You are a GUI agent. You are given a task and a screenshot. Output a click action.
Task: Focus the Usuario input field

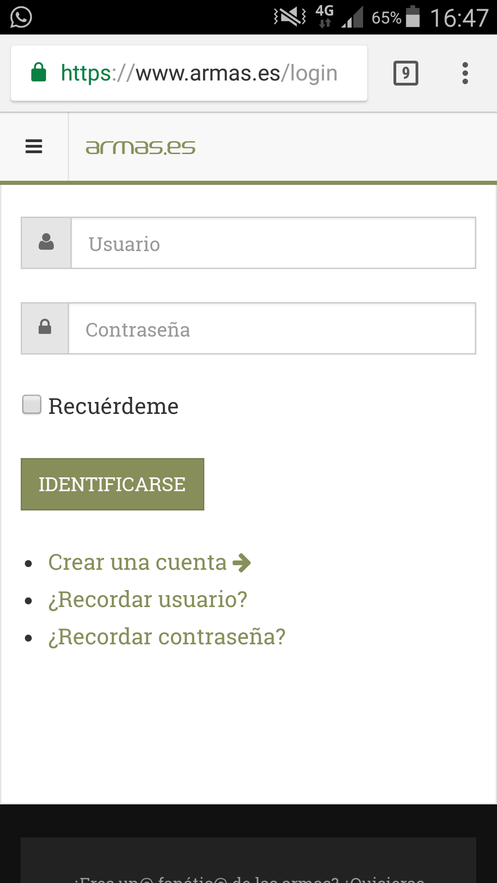[x=273, y=243]
